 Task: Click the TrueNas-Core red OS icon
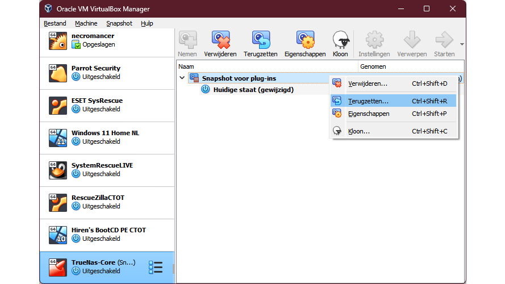click(x=58, y=268)
